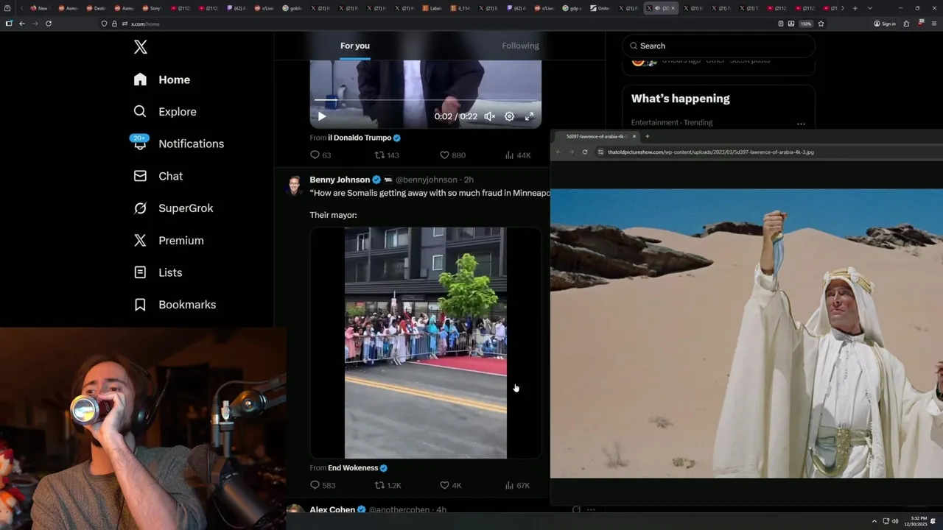Bookmark this page with star icon
This screenshot has width=943, height=530.
(821, 24)
